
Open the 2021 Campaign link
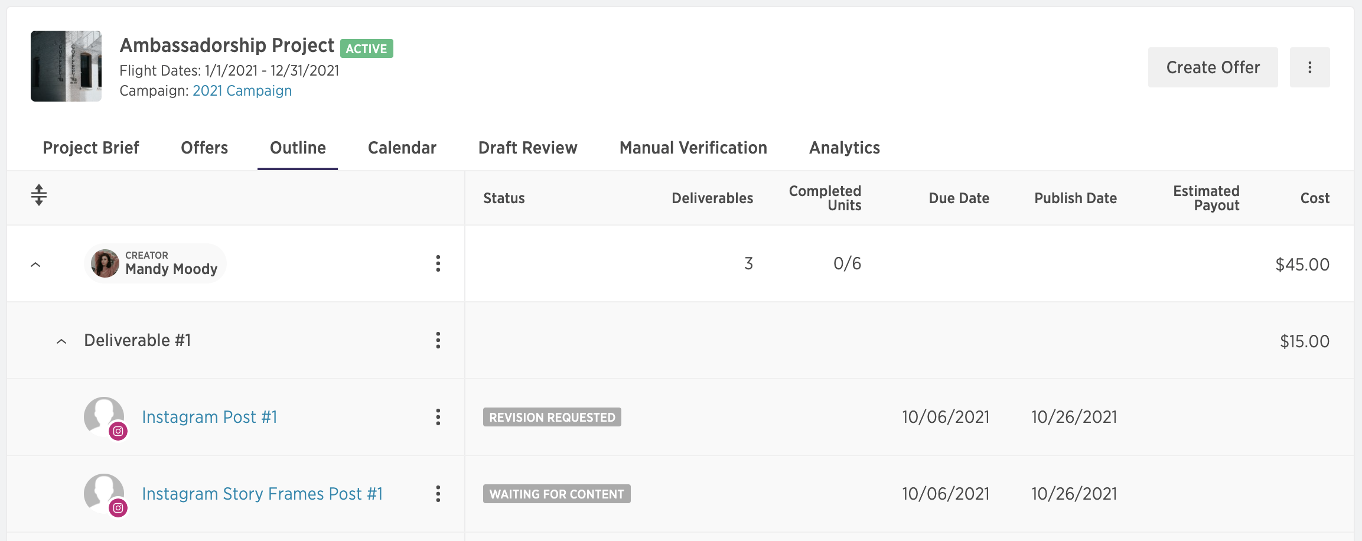[242, 90]
